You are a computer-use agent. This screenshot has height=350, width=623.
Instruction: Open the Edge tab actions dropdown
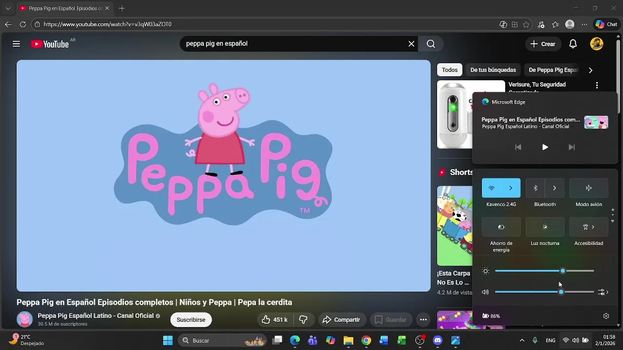[x=8, y=8]
